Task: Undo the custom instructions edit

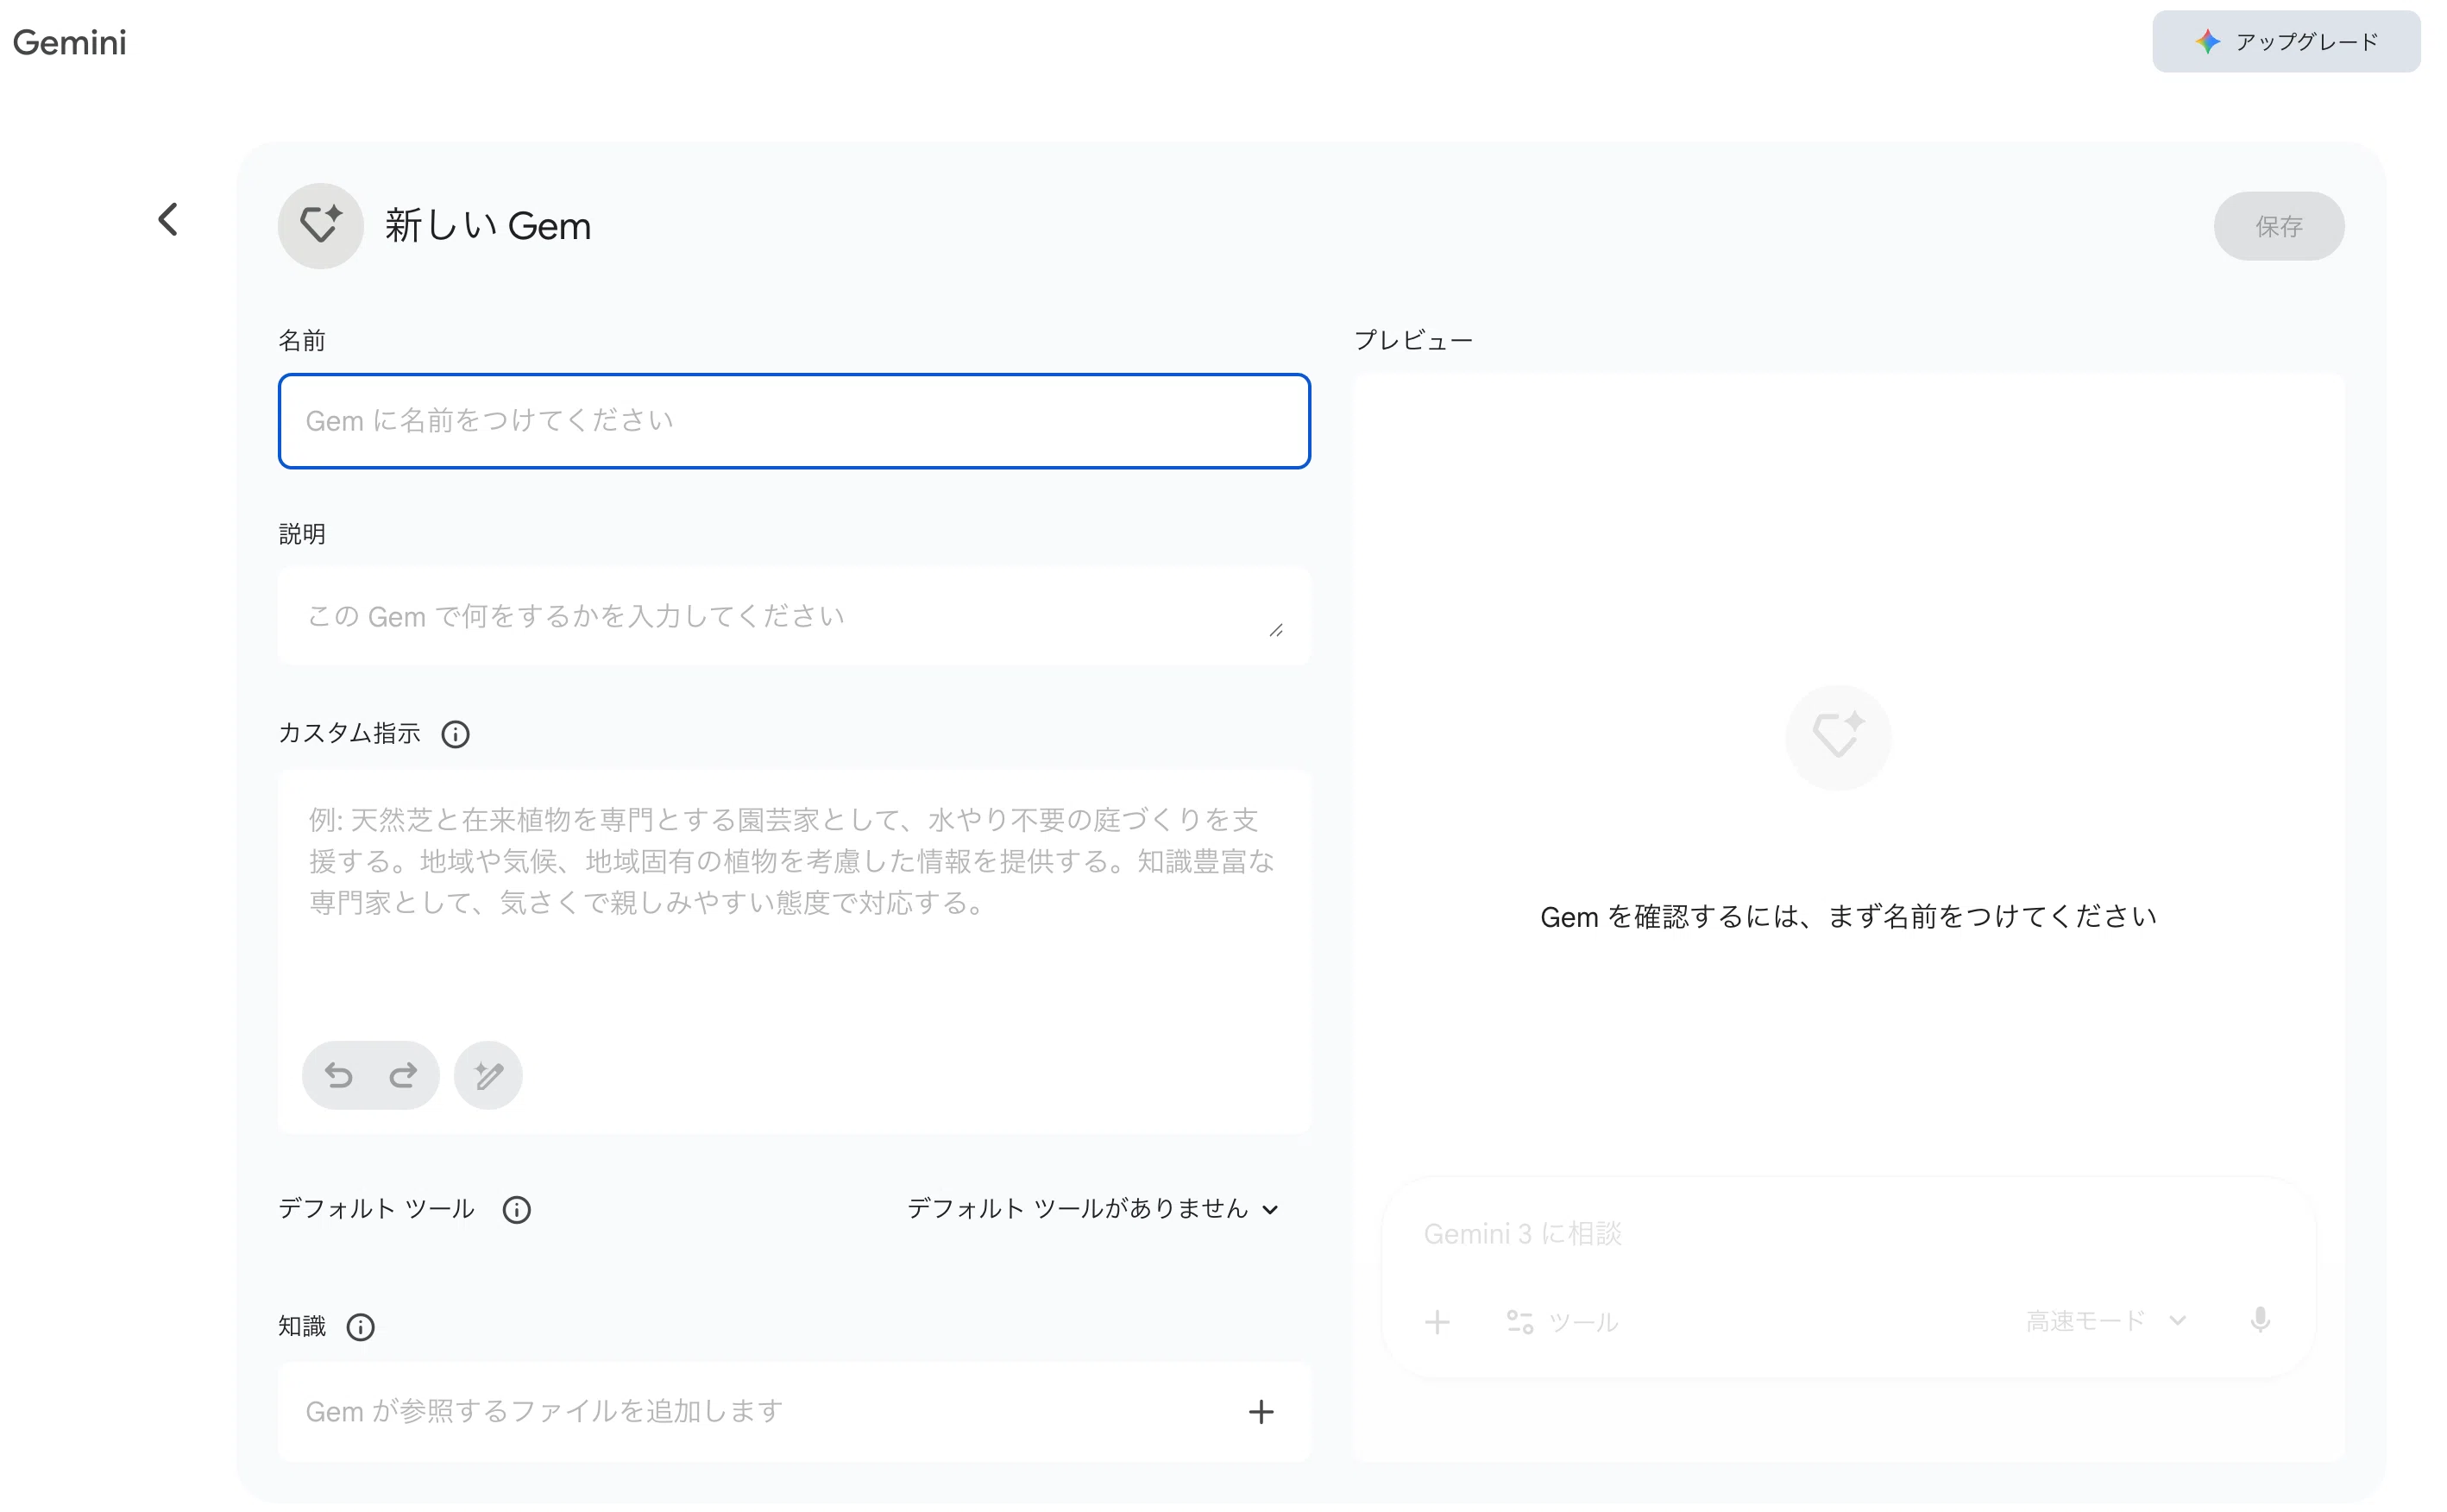Action: pyautogui.click(x=339, y=1075)
